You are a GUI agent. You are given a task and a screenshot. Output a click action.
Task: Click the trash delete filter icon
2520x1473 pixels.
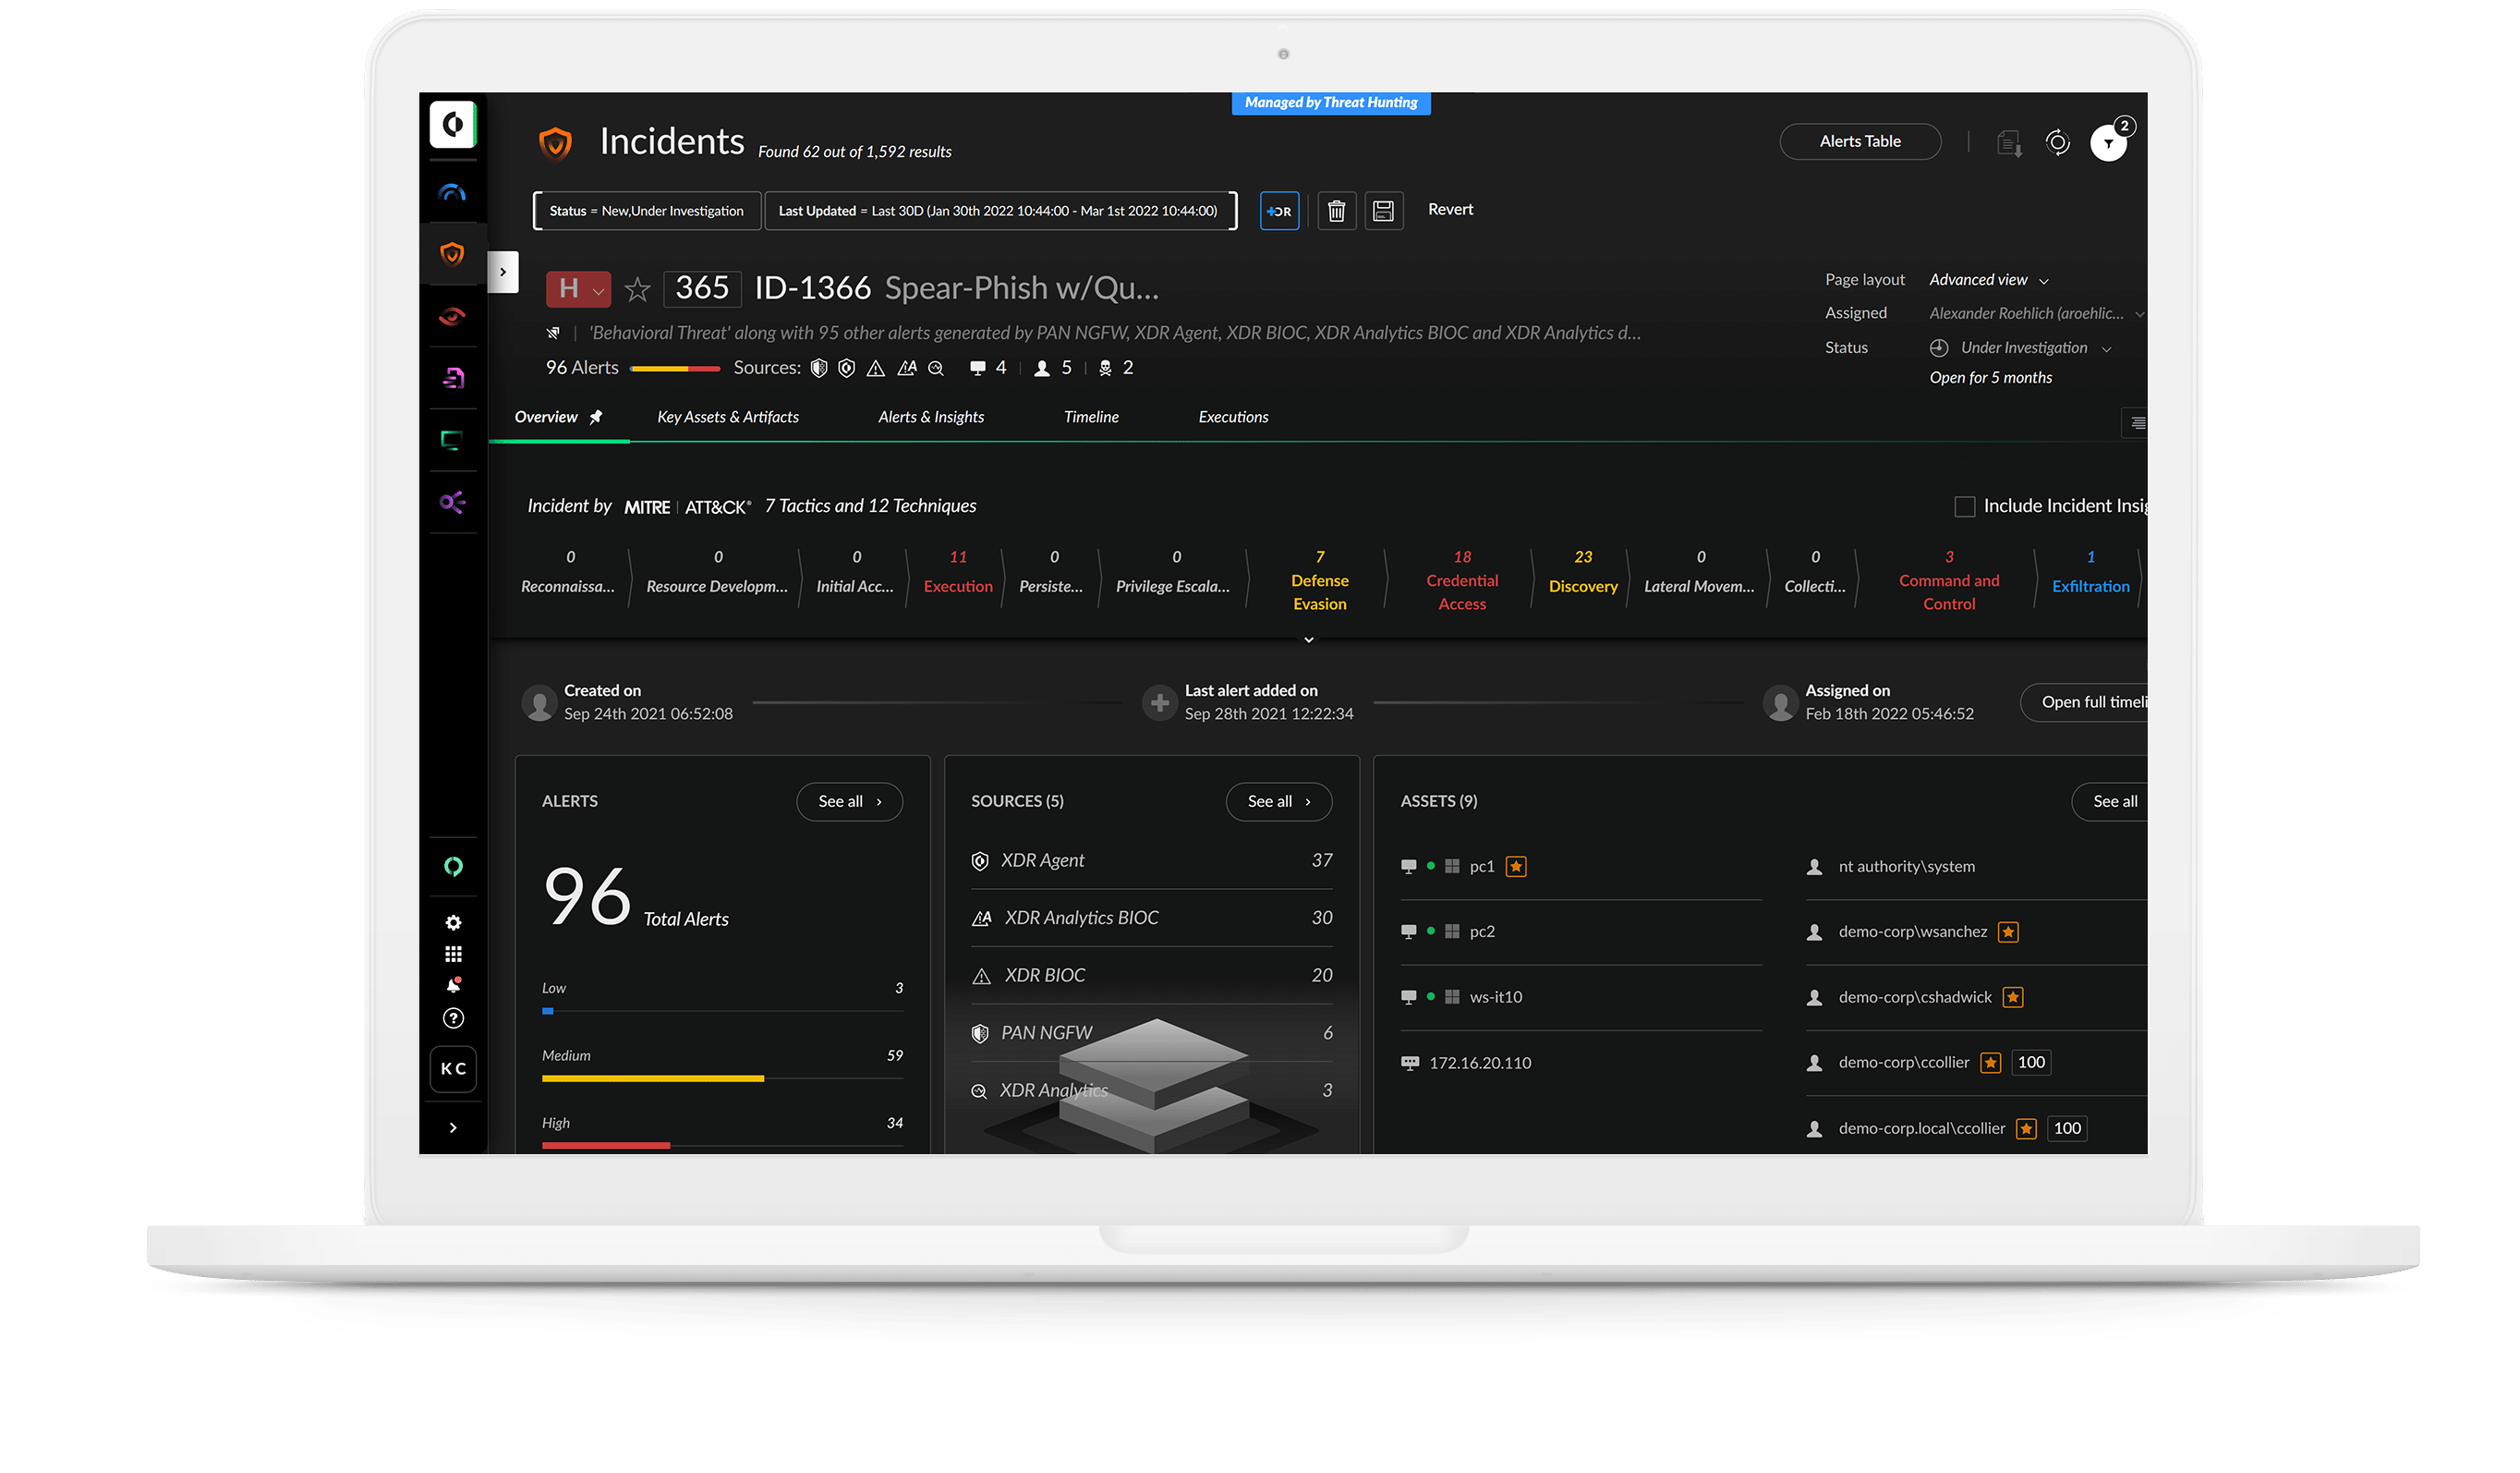(1336, 210)
